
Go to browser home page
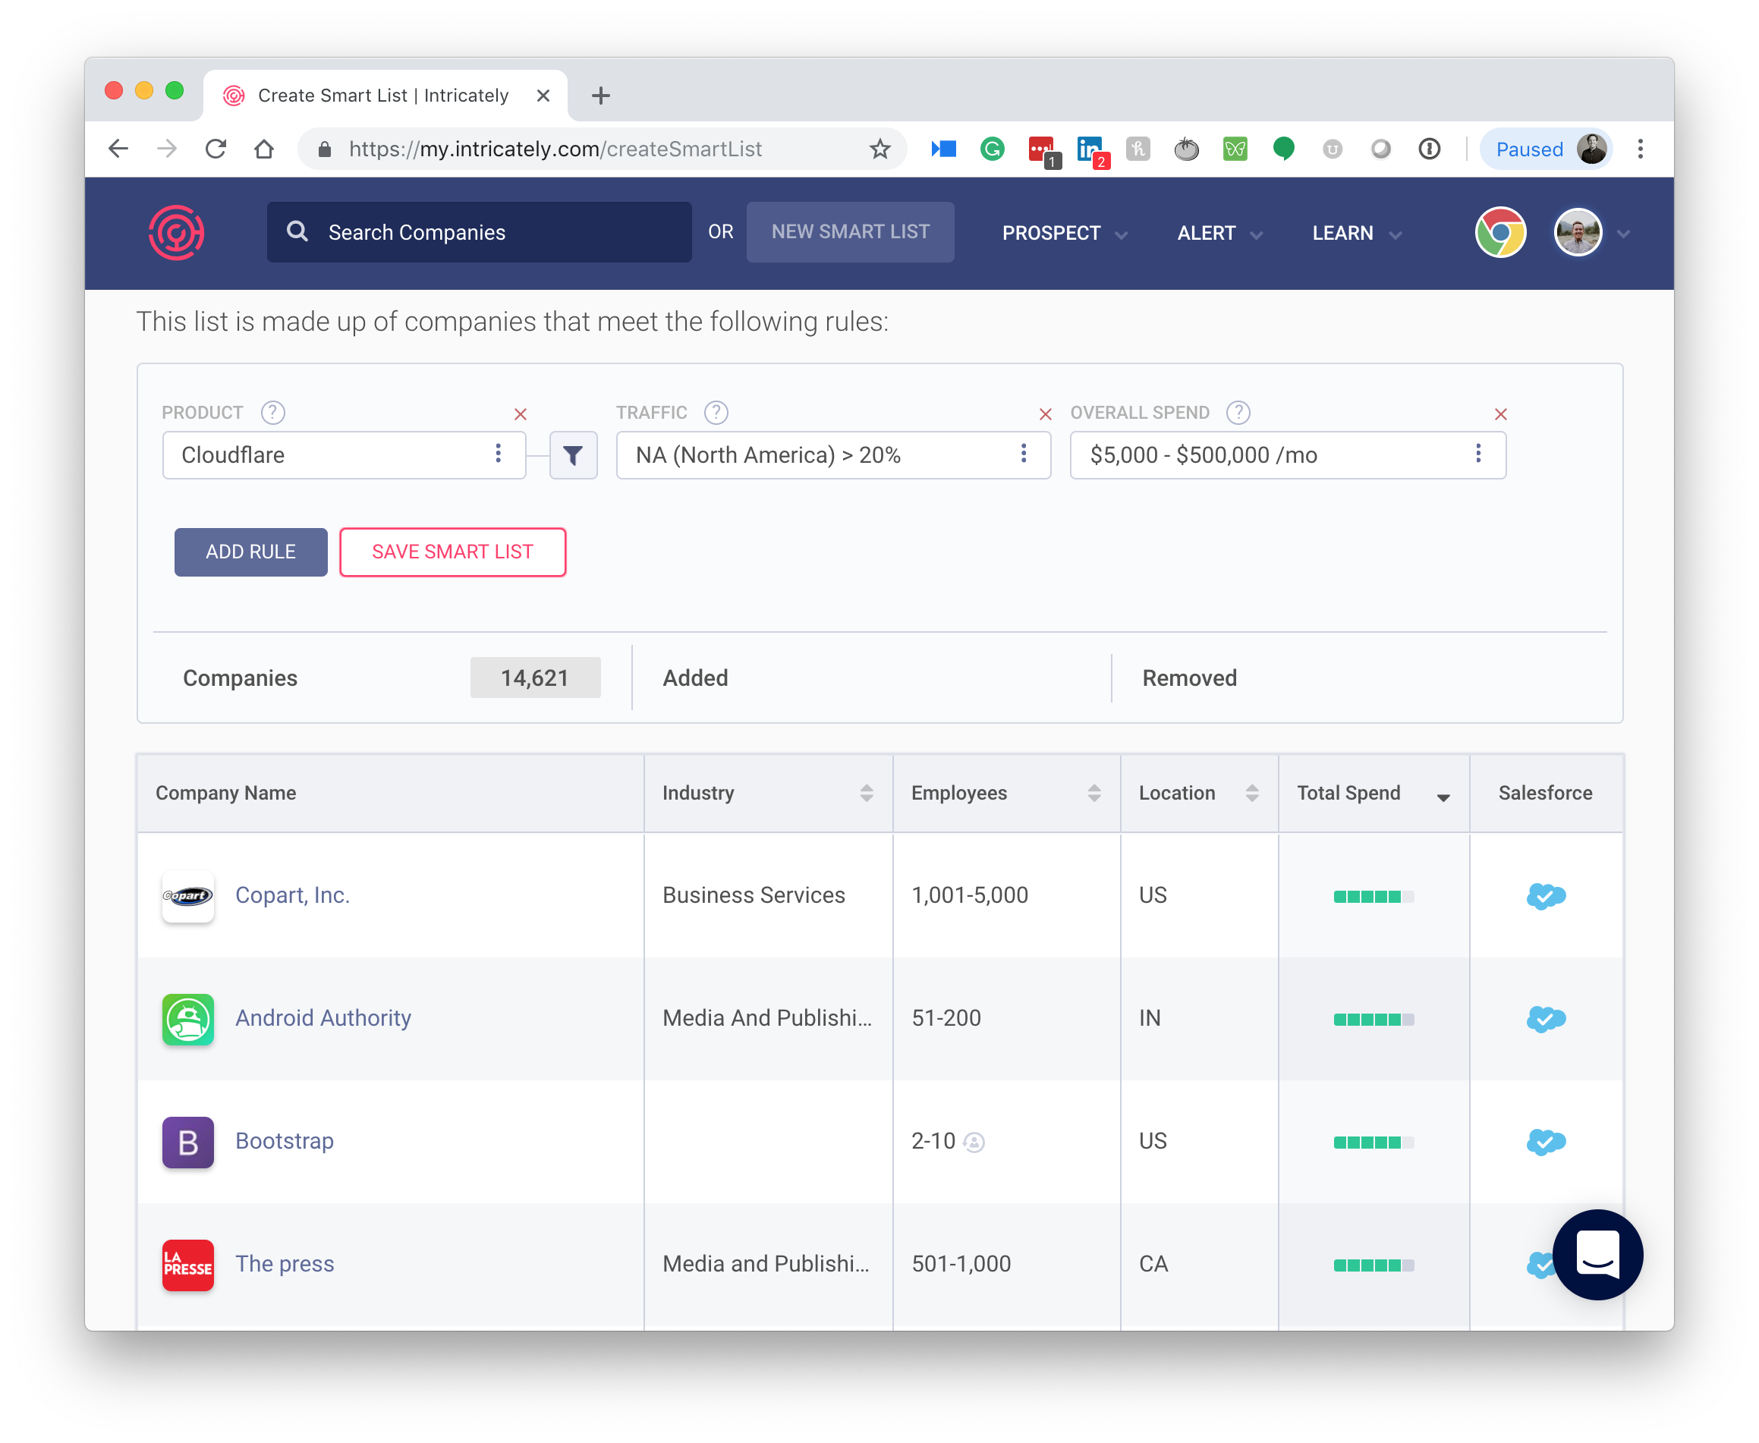point(263,149)
